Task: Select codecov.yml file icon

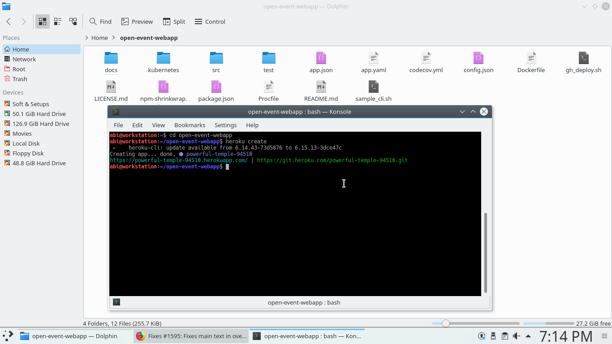Action: (426, 58)
